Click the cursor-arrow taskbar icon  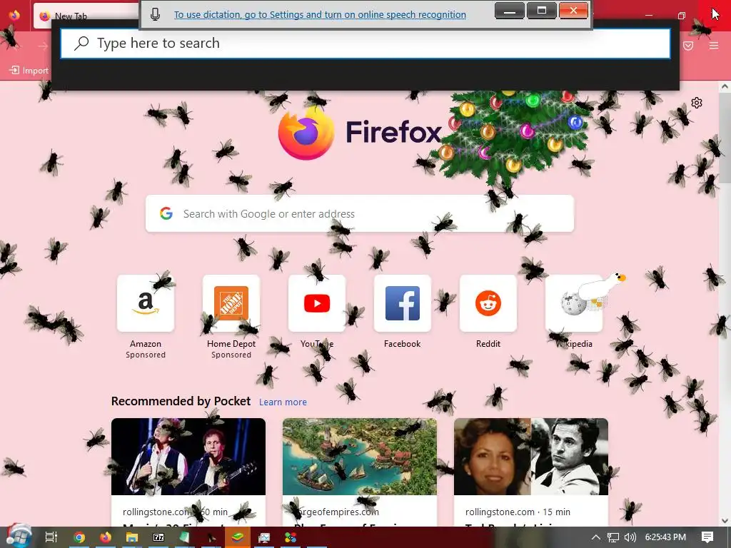click(x=211, y=537)
